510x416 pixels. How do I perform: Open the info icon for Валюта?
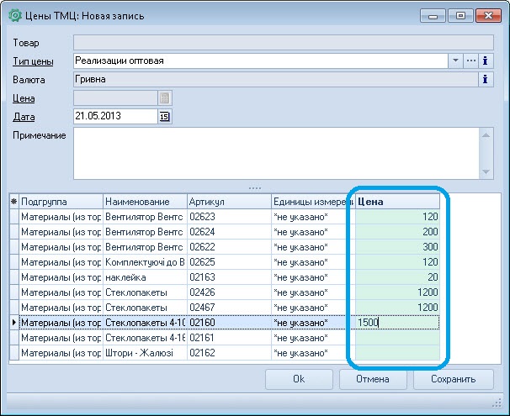(486, 79)
